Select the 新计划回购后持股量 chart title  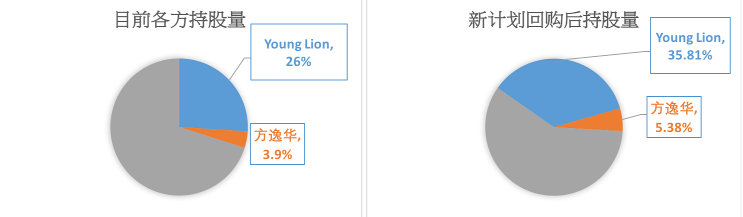coord(553,20)
